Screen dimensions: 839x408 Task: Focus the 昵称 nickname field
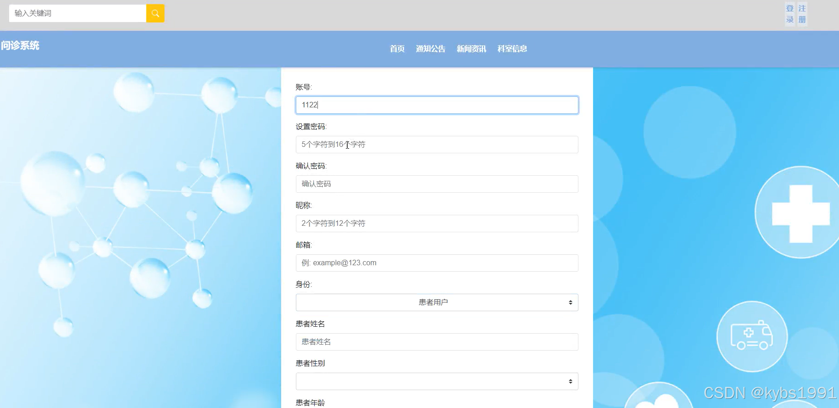[x=437, y=224]
